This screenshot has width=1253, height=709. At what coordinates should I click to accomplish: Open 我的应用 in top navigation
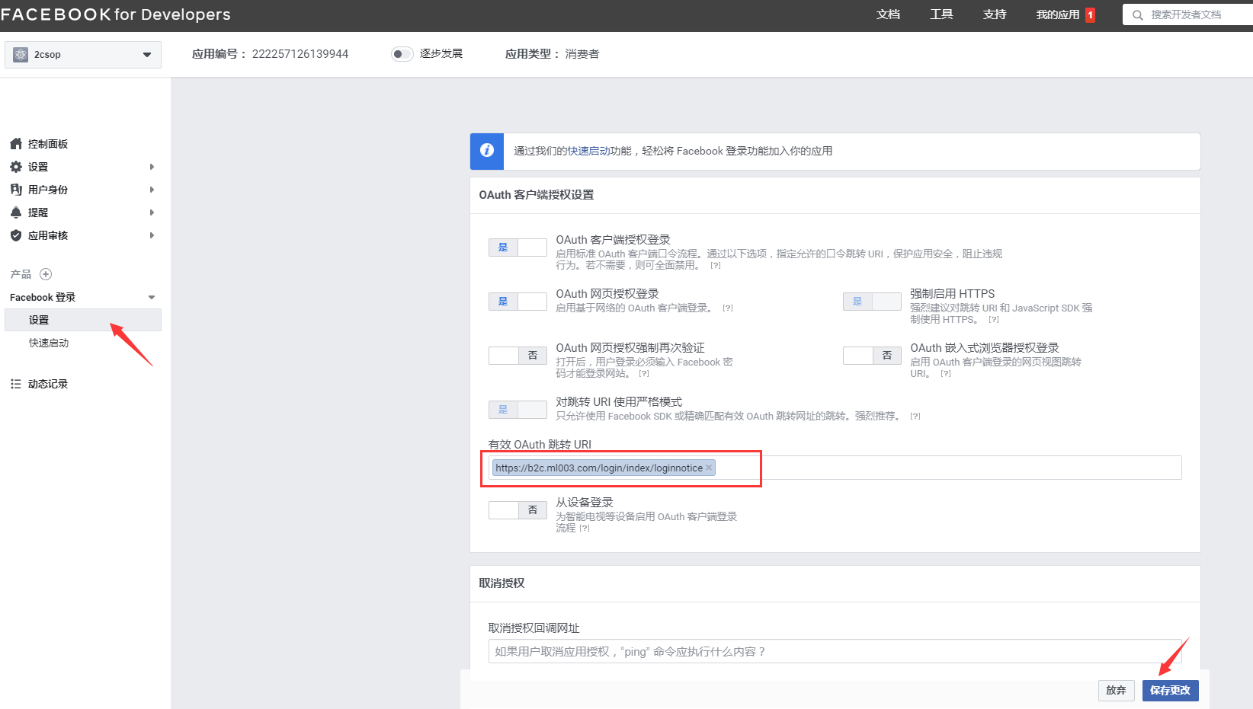(1058, 14)
